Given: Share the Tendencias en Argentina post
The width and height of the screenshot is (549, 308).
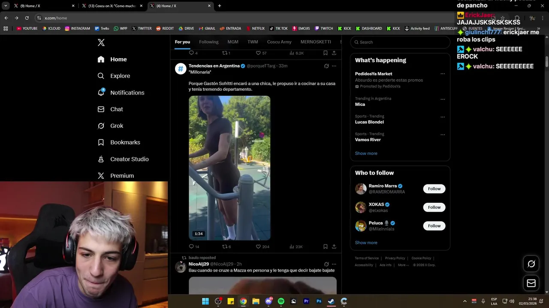Looking at the screenshot, I should [334, 246].
